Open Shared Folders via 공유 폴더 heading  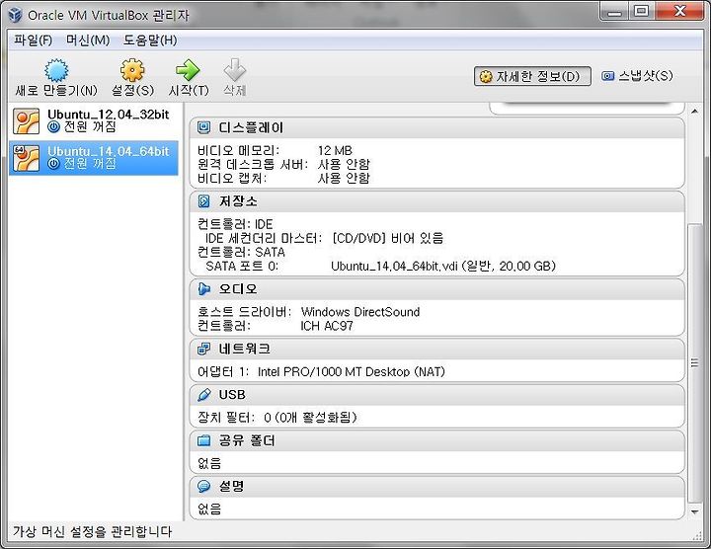tap(247, 440)
